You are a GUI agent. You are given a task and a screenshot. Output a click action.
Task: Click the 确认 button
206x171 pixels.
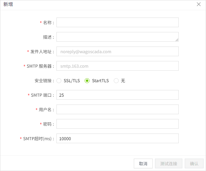(194, 163)
